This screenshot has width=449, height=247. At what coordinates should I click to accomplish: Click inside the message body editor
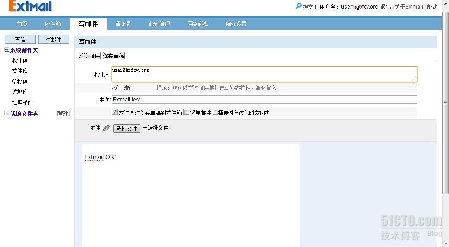pos(191,196)
